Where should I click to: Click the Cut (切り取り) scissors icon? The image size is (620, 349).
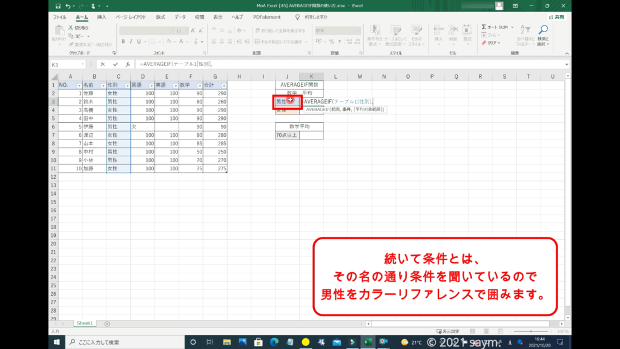(71, 28)
